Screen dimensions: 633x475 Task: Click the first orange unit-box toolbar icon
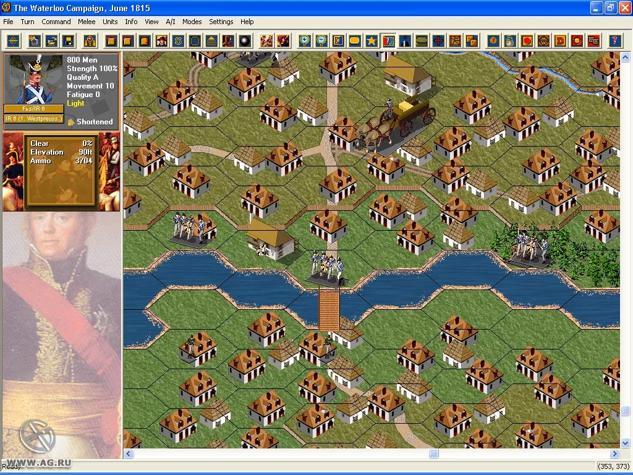point(111,41)
